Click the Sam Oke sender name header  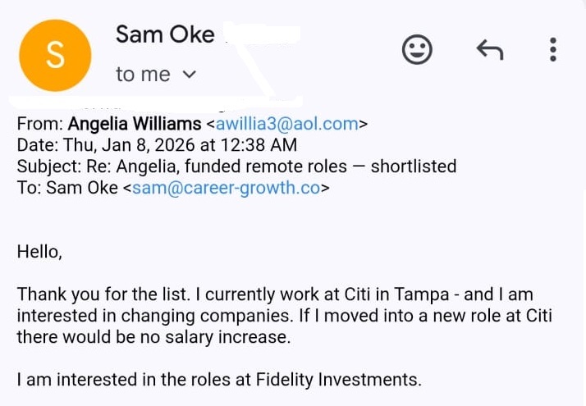[x=165, y=34]
